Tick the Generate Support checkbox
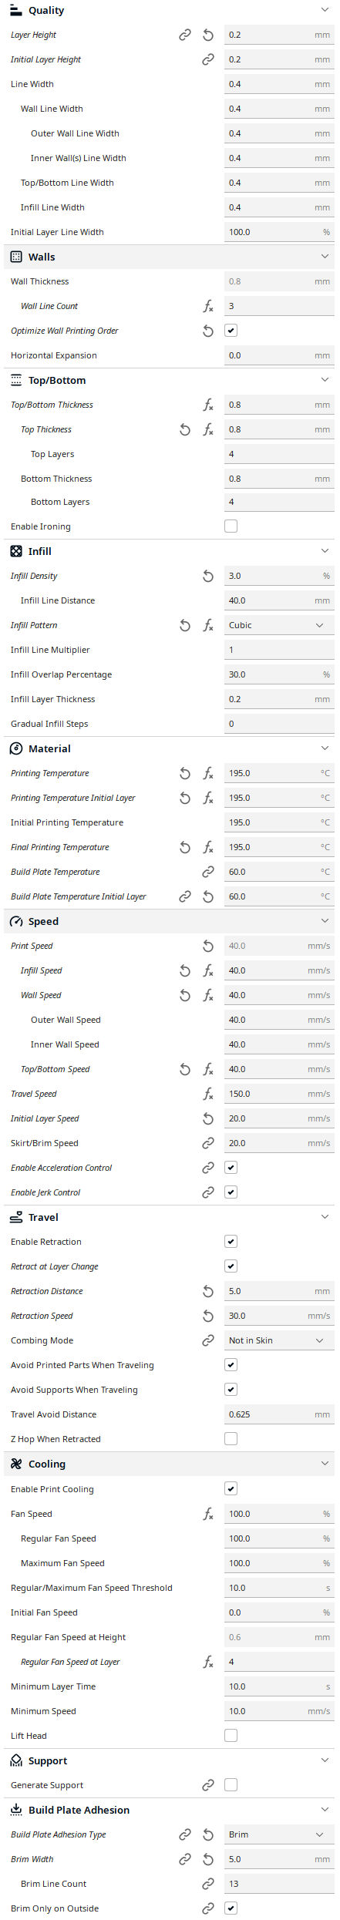Viewport: 340px width, 1920px height. coord(231,1785)
